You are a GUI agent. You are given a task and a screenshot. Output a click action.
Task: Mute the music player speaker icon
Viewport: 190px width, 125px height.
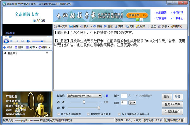coord(28,41)
